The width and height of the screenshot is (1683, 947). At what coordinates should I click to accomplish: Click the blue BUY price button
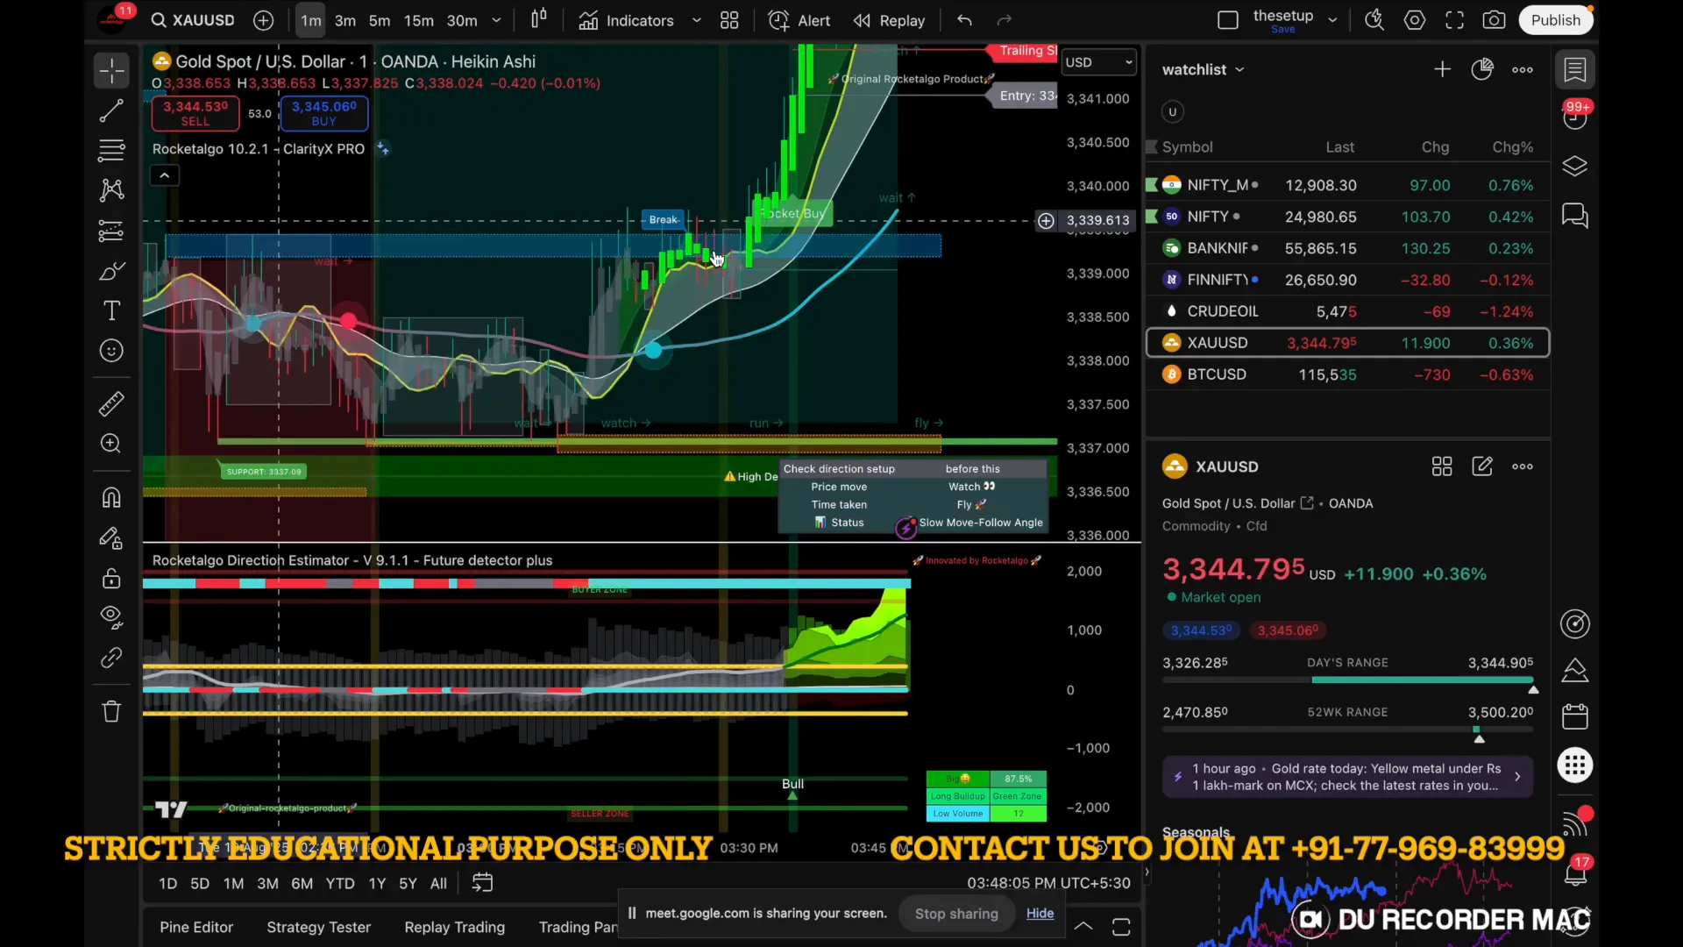[x=323, y=113]
